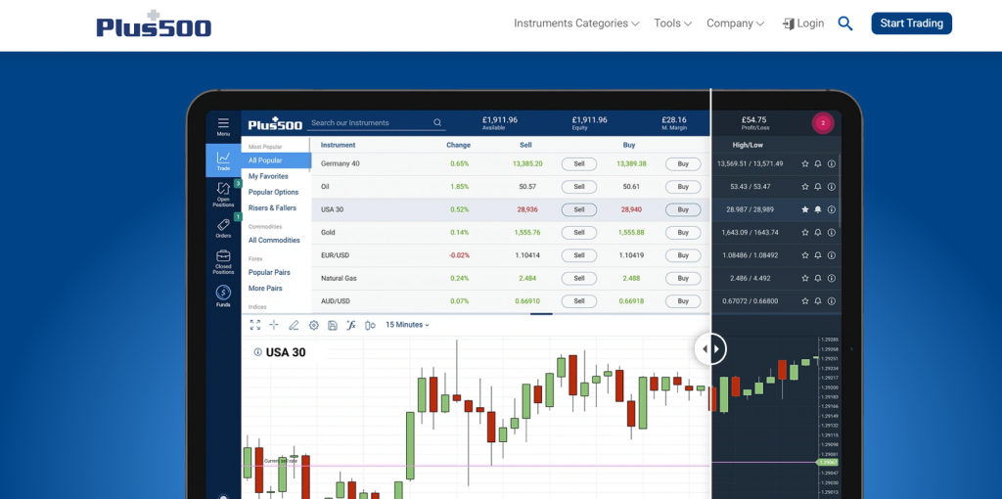1002x499 pixels.
Task: Open the hamburger Menu icon
Action: pos(223,124)
